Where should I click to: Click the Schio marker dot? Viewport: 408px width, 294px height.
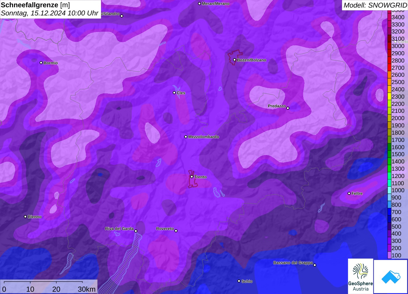click(239, 281)
